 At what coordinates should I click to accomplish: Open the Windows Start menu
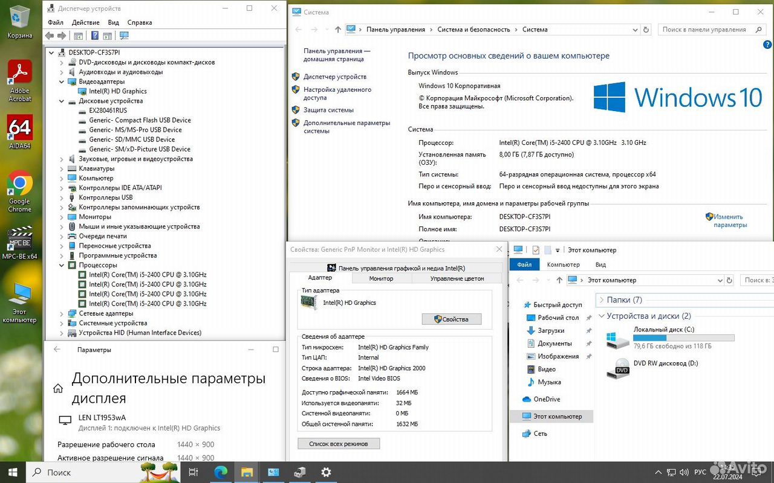tap(13, 472)
